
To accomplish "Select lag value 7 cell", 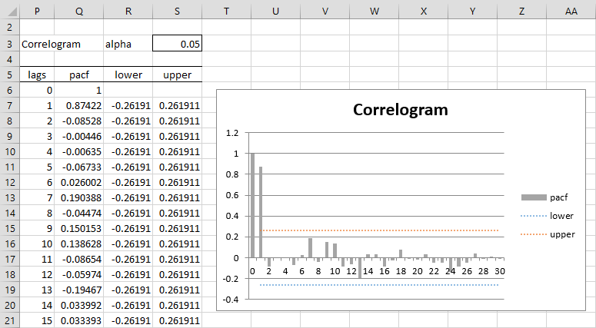I will (37, 197).
